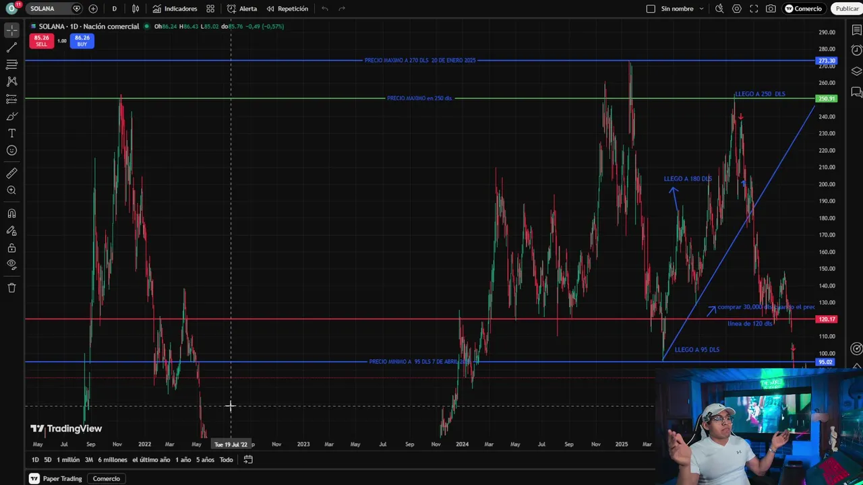Open the Paper Trading panel tab

(x=56, y=479)
